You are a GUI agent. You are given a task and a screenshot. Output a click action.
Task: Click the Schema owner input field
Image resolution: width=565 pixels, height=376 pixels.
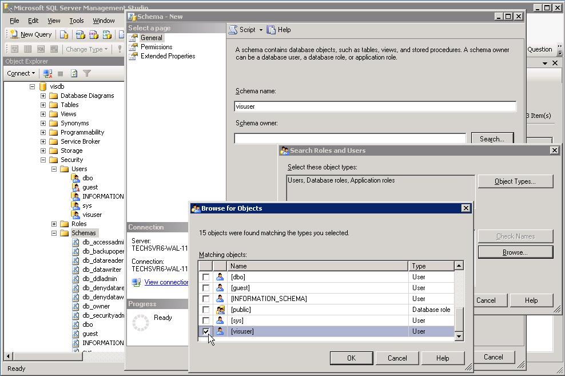point(350,138)
